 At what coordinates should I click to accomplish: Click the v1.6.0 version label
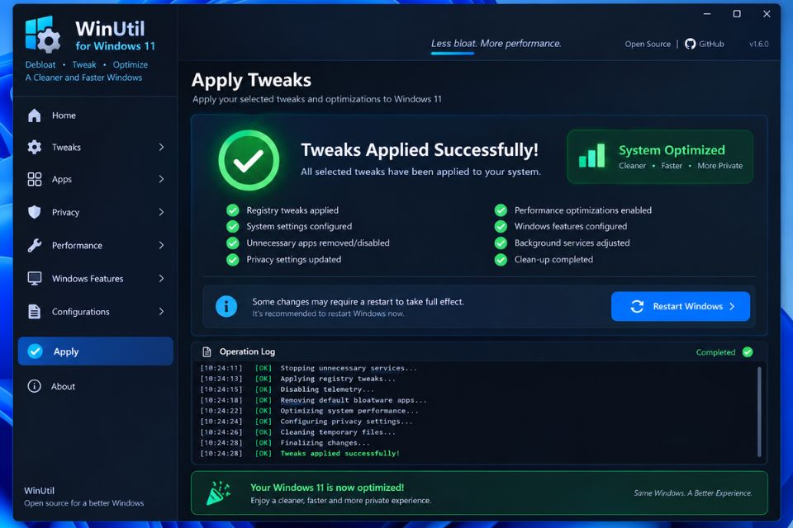click(758, 44)
